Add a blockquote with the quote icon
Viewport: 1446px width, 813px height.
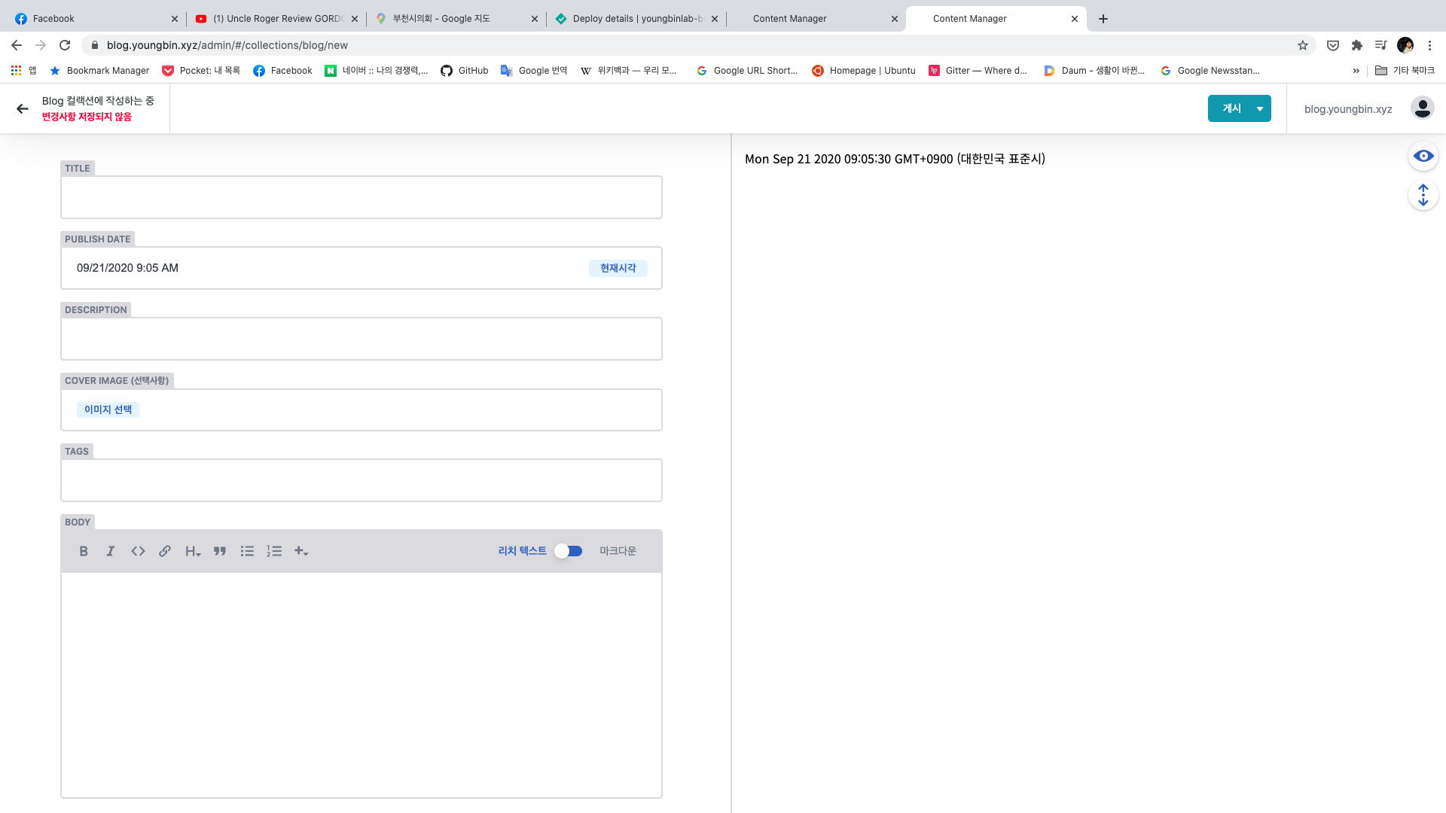coord(220,551)
